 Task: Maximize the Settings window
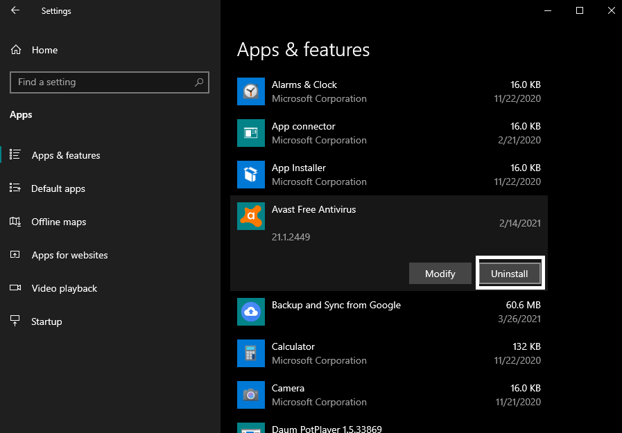click(x=580, y=10)
